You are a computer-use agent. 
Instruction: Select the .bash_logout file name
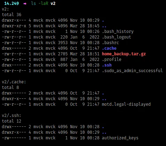[116, 37]
